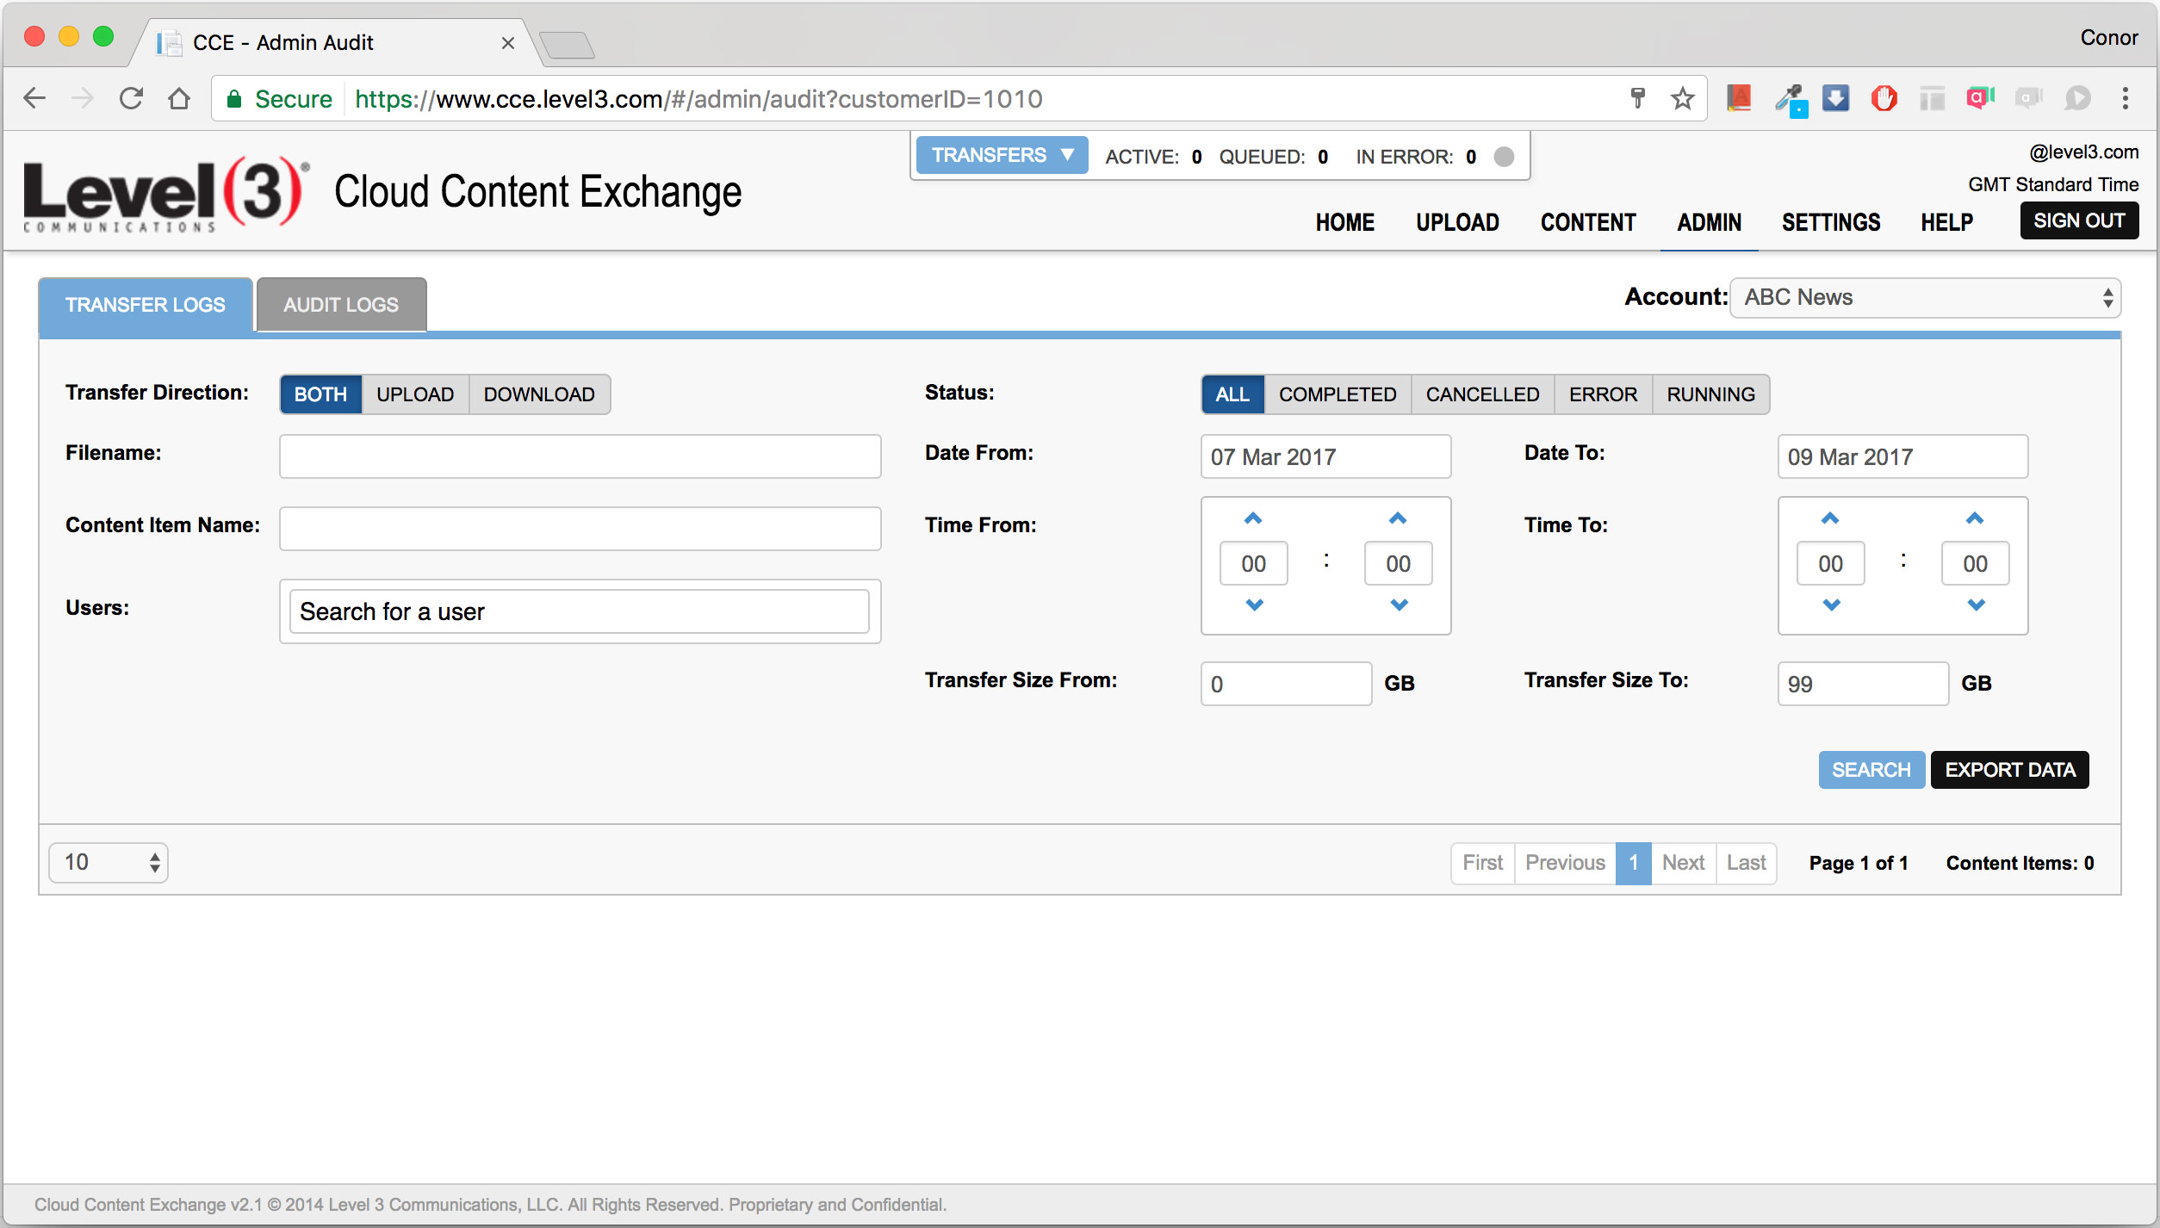Click the SIGN OUT button
Viewport: 2160px width, 1228px height.
2079,220
